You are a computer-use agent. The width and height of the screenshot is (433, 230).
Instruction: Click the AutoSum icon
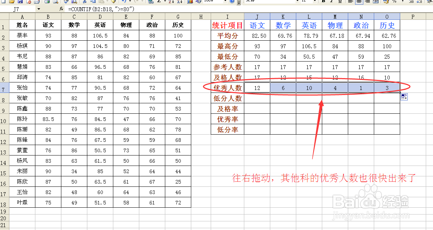159,2
